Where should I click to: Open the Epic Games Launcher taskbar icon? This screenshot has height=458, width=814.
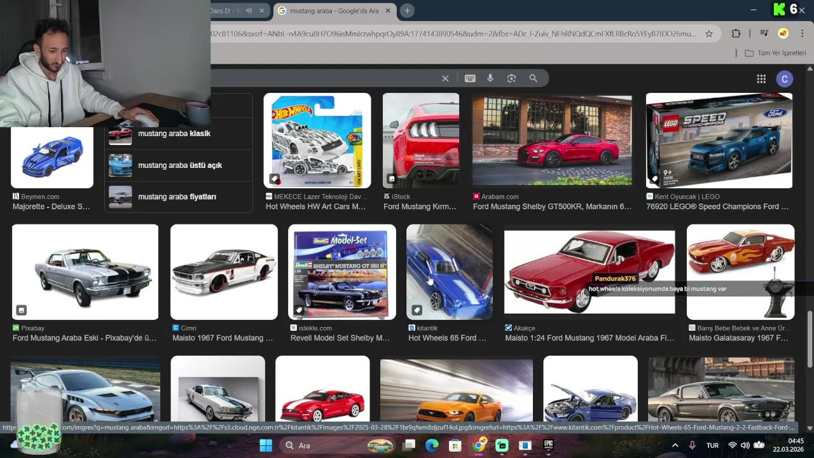pos(548,445)
